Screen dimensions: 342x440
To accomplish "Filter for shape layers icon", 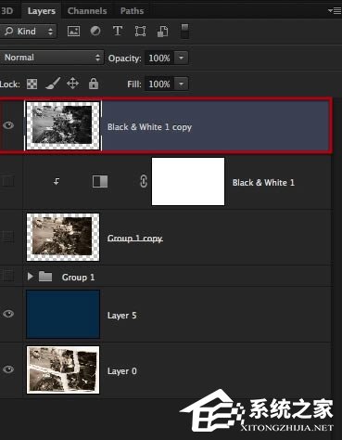I will pyautogui.click(x=140, y=31).
